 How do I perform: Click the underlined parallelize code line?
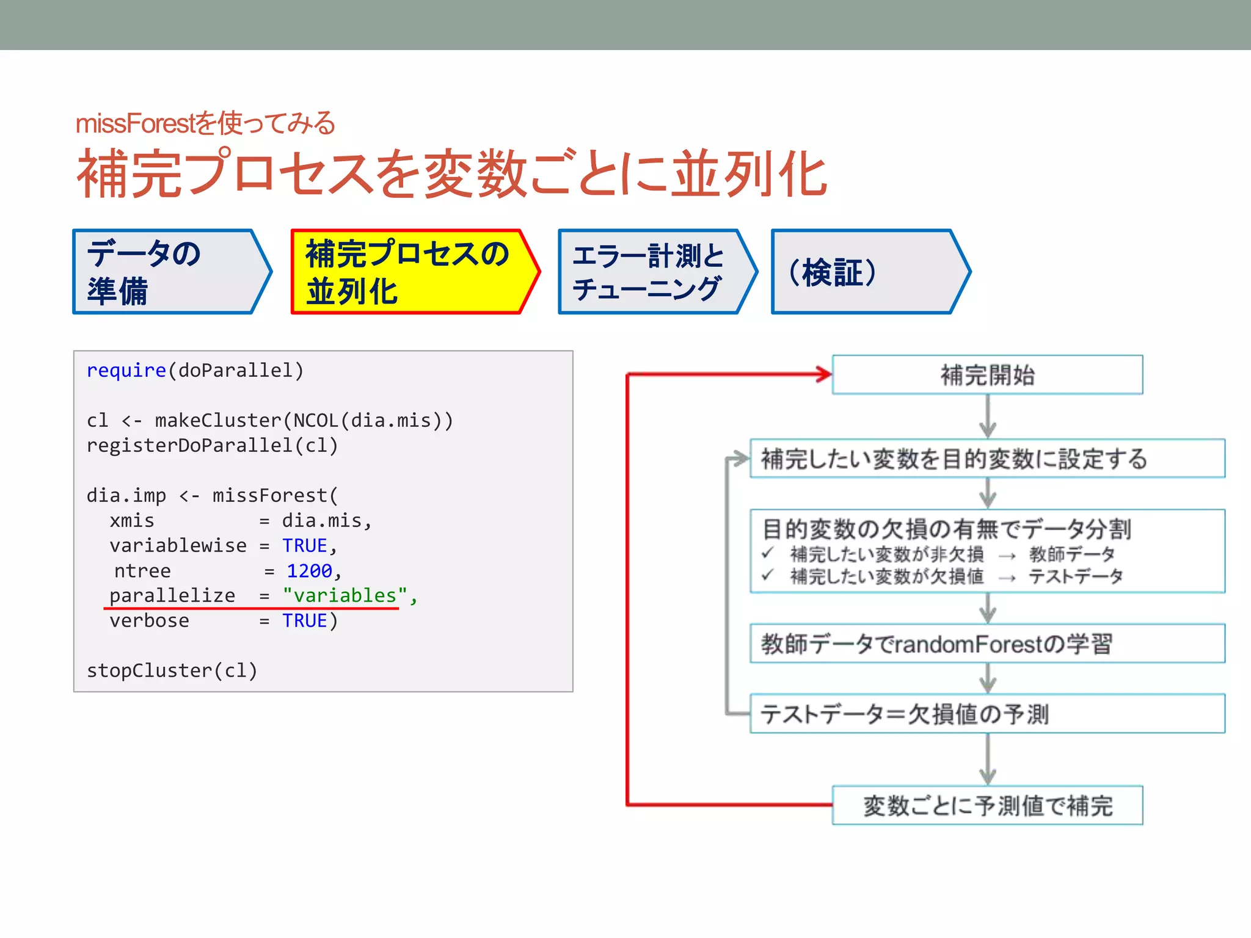tap(263, 595)
